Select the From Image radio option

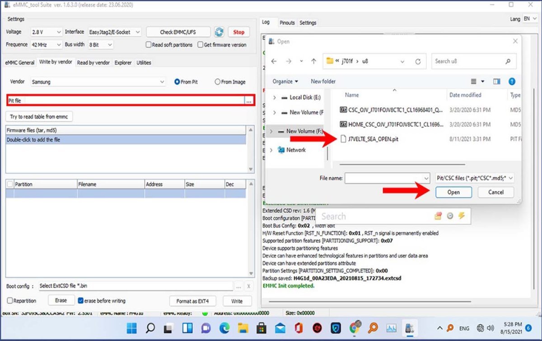point(217,82)
